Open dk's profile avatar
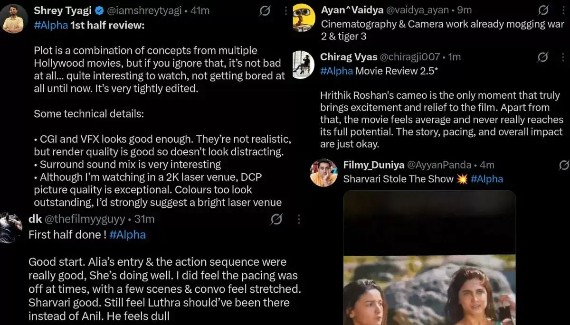 coord(10,229)
